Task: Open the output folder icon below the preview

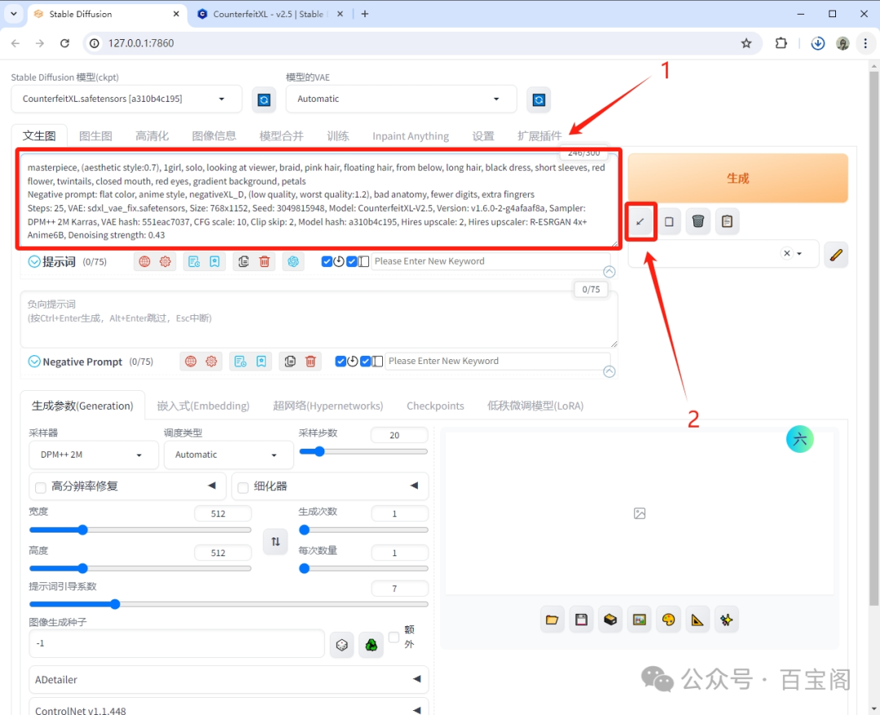Action: point(552,620)
